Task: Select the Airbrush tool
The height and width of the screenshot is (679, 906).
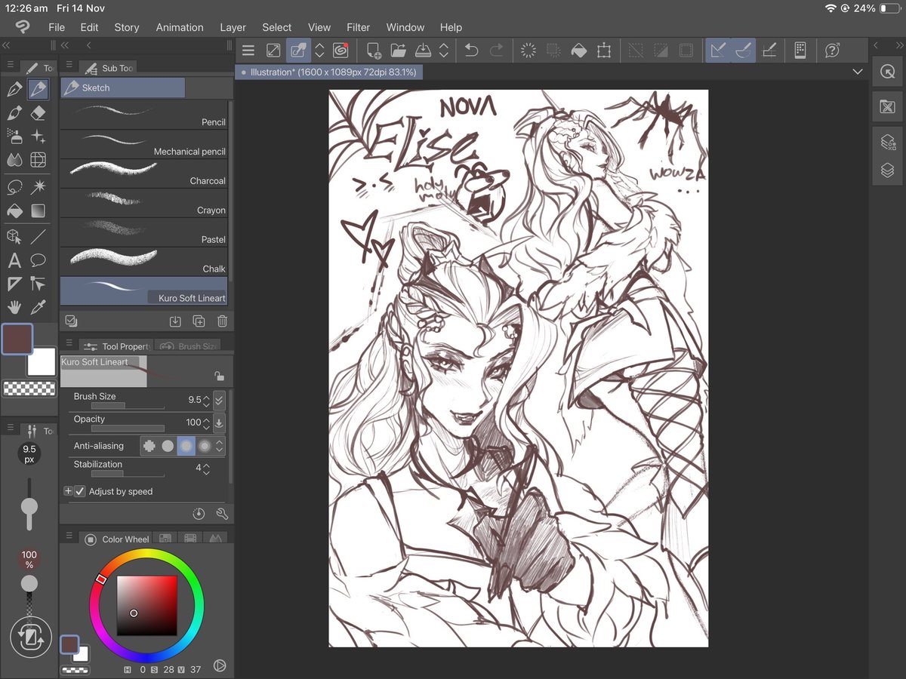Action: coord(14,137)
